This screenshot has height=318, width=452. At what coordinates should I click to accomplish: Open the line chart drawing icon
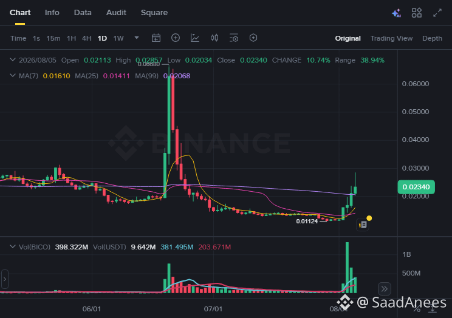click(x=195, y=38)
